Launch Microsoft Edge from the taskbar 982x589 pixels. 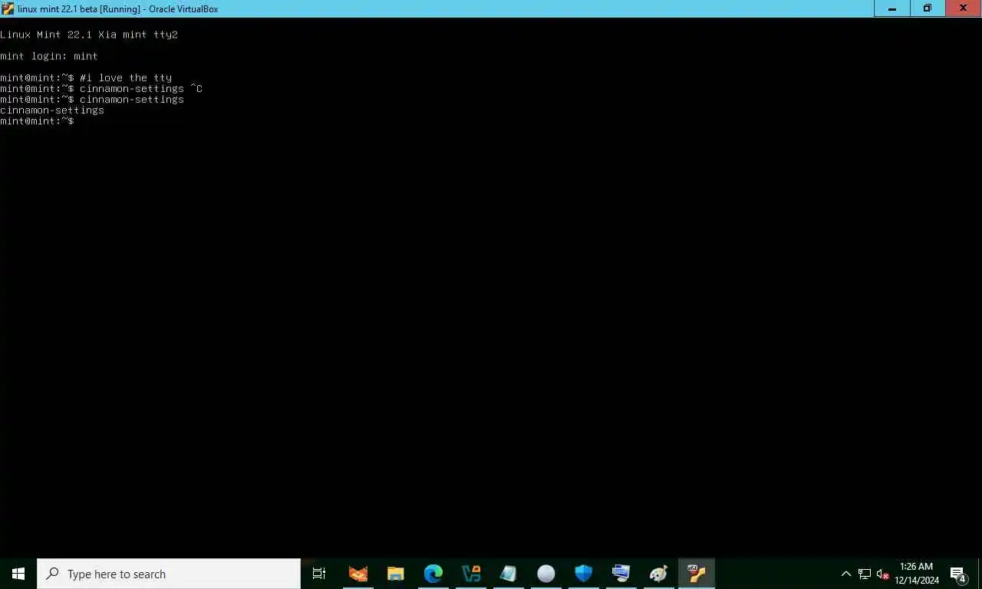pyautogui.click(x=433, y=574)
